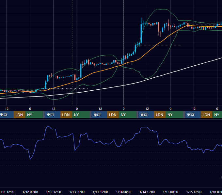Click the 東京 session block covering 1/12 12:00
The height and width of the screenshot is (195, 222).
[52, 115]
